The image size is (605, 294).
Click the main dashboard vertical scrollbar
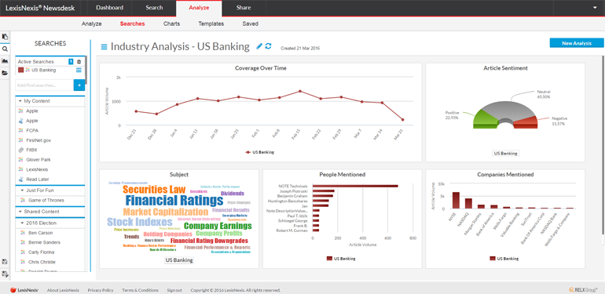pyautogui.click(x=603, y=144)
